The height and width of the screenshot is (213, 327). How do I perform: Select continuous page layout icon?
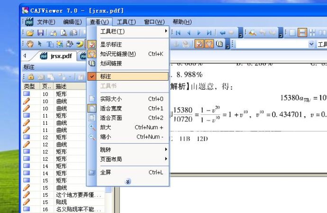(x=302, y=33)
